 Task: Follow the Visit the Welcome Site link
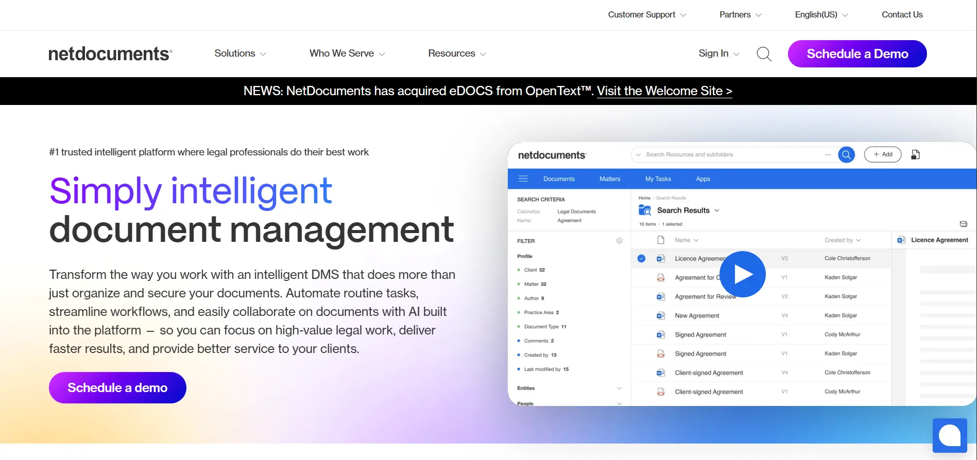(x=664, y=91)
